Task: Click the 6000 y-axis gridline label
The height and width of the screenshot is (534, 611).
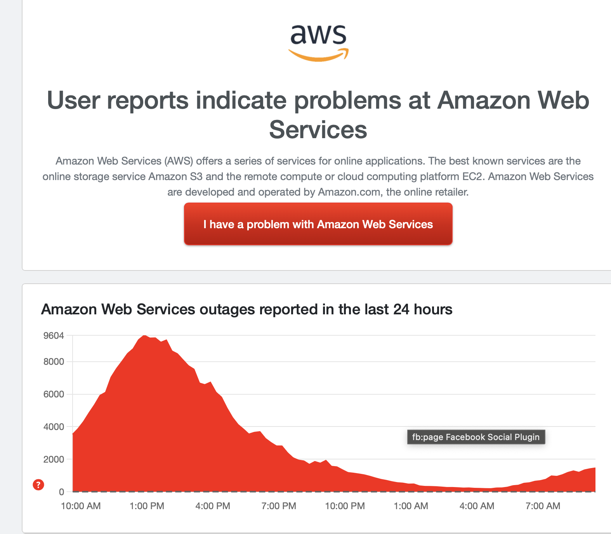Action: tap(54, 394)
